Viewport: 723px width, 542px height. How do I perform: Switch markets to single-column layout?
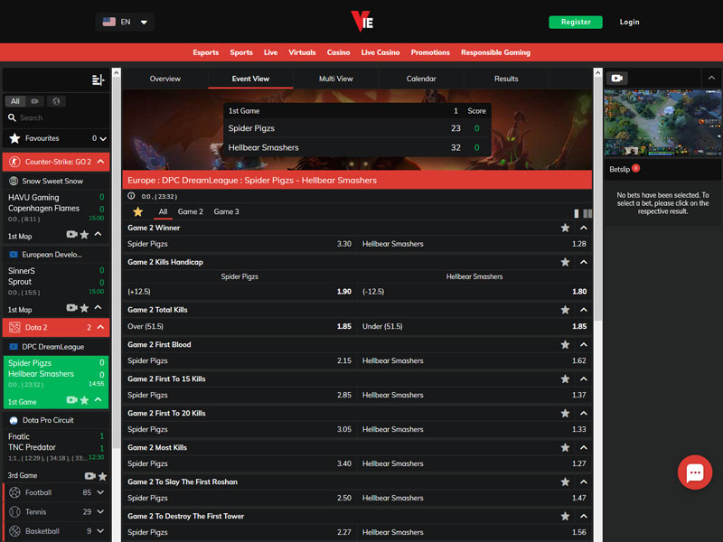coord(577,213)
